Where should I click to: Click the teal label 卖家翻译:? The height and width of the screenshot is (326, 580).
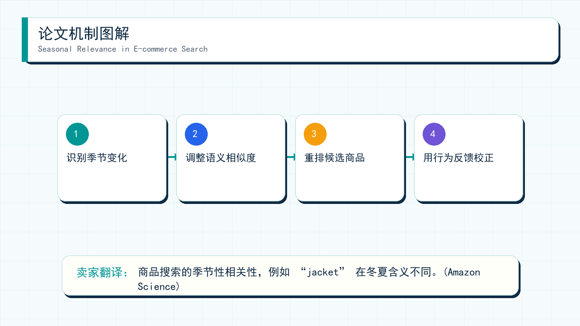pos(102,272)
